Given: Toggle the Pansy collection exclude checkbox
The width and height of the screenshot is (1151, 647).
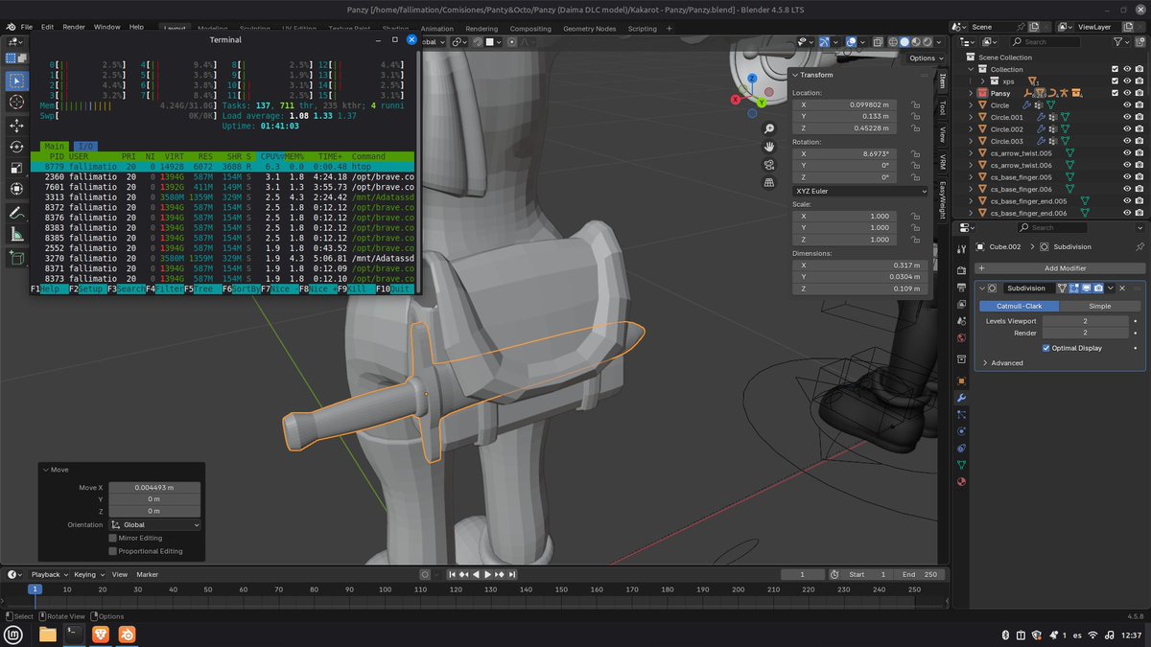Looking at the screenshot, I should (x=1115, y=93).
